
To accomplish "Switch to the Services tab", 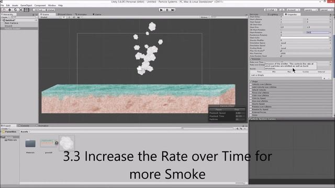I will (254, 15).
